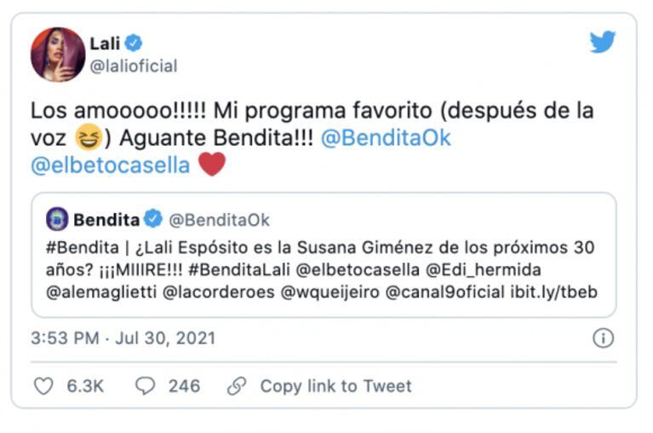Open Lali's profile picture
This screenshot has width=653, height=433.
(x=58, y=55)
